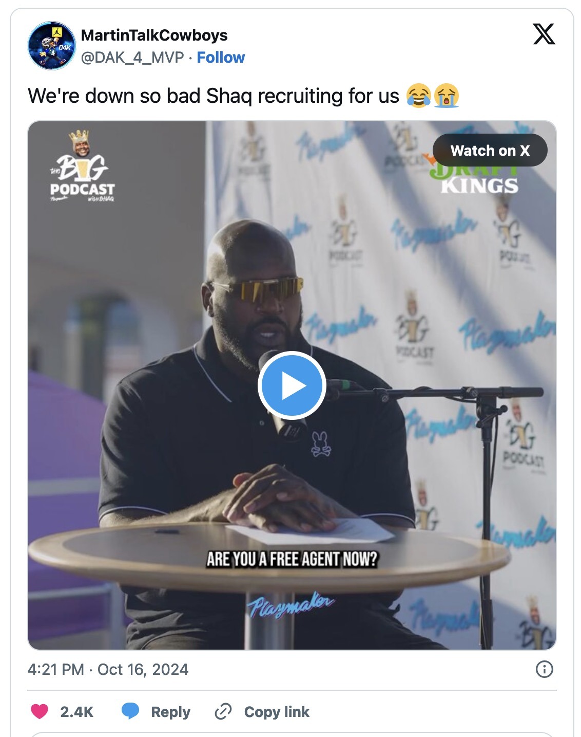581x737 pixels.
Task: Click the 4:21 PM Oct 16, 2024 timestamp
Action: [108, 669]
